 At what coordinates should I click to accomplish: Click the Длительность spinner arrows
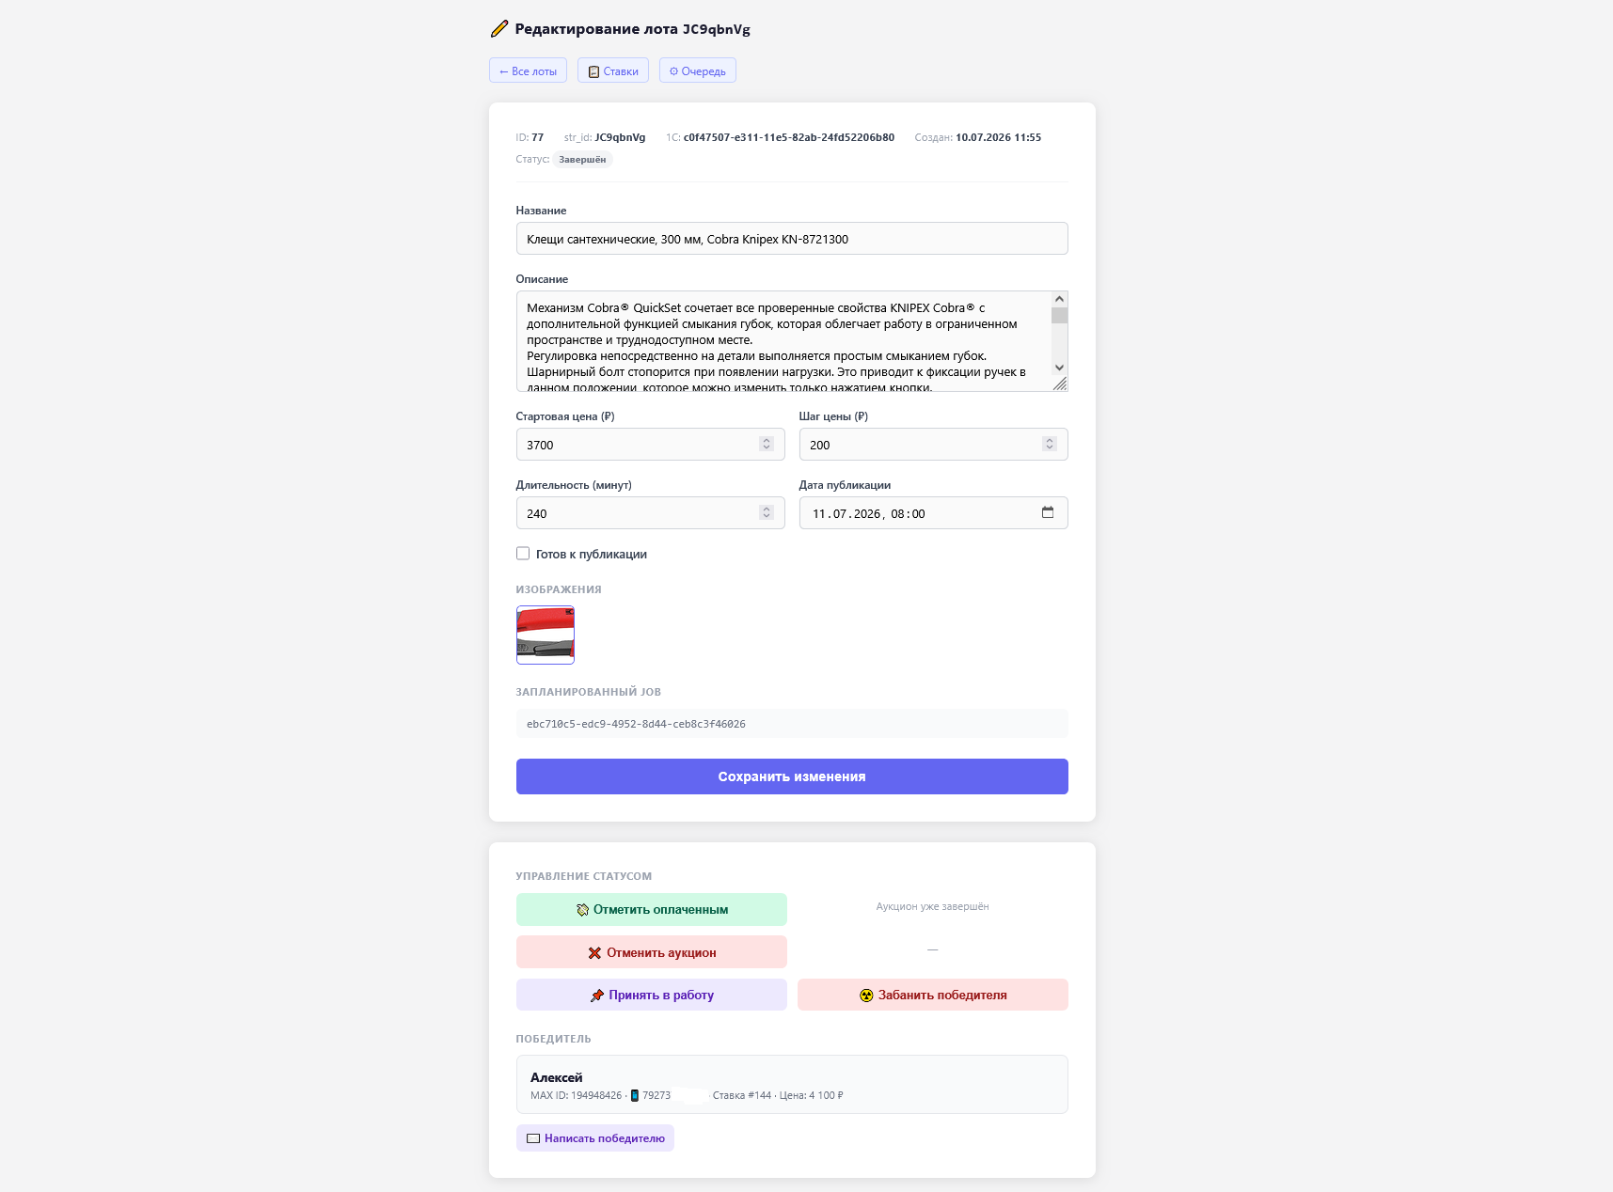(x=767, y=513)
